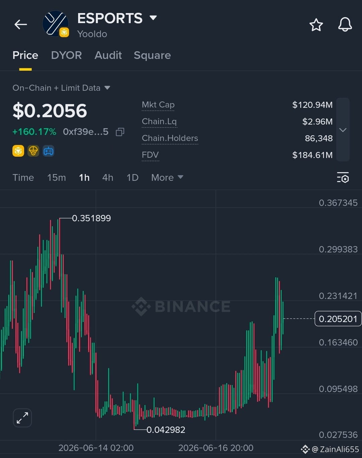Tap the $0.2056 price value

(x=50, y=111)
